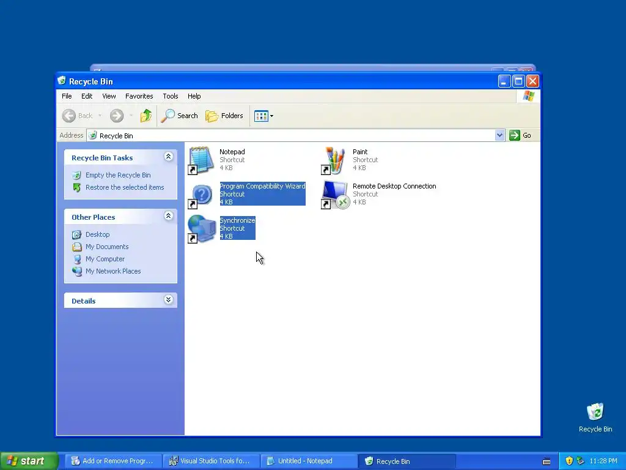This screenshot has width=626, height=470.
Task: Click the Synchronize file name text
Action: click(238, 220)
